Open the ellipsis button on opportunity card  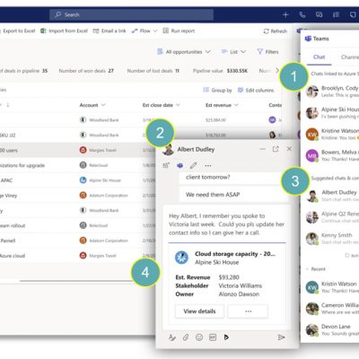(x=248, y=311)
